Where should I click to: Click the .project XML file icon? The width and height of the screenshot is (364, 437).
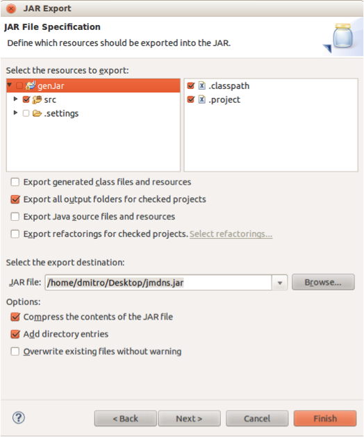pyautogui.click(x=201, y=99)
